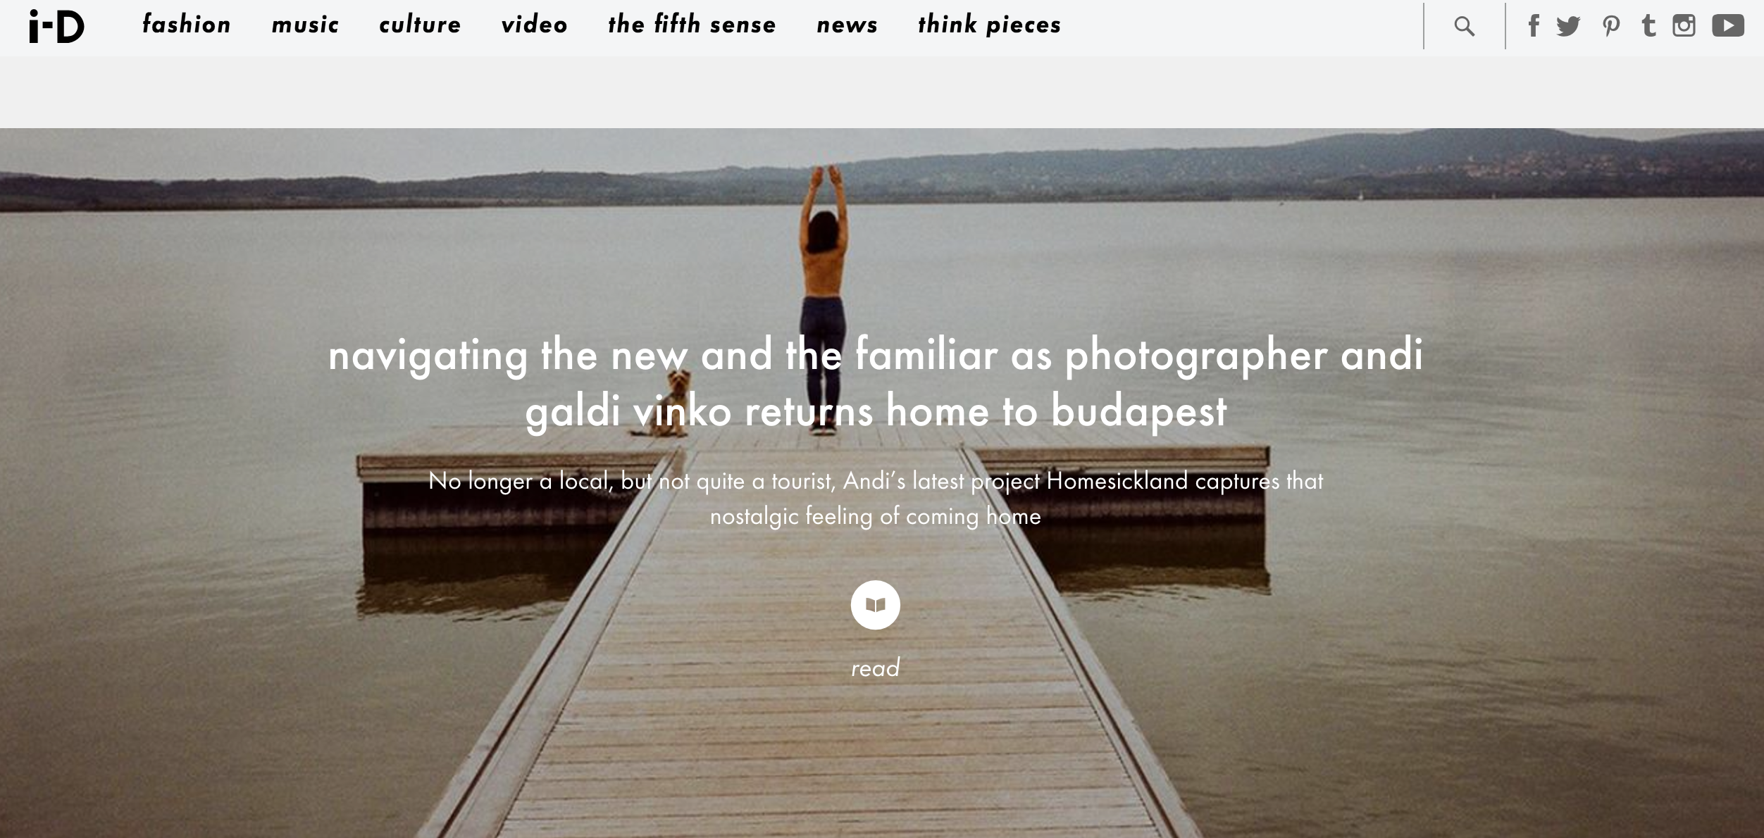1764x838 pixels.
Task: Open the Twitter bird icon
Action: [1568, 27]
